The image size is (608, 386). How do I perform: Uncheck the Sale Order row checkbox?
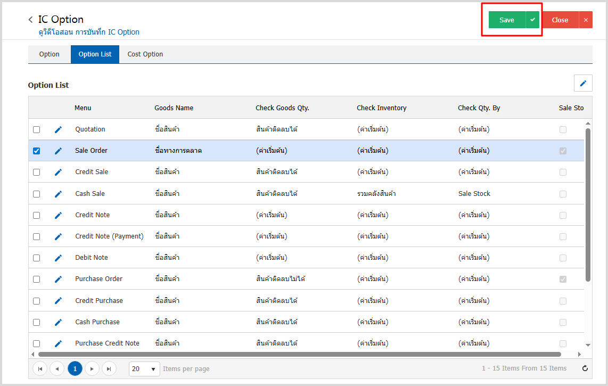tap(36, 151)
